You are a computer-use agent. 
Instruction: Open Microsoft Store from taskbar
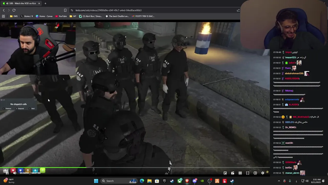point(157,181)
